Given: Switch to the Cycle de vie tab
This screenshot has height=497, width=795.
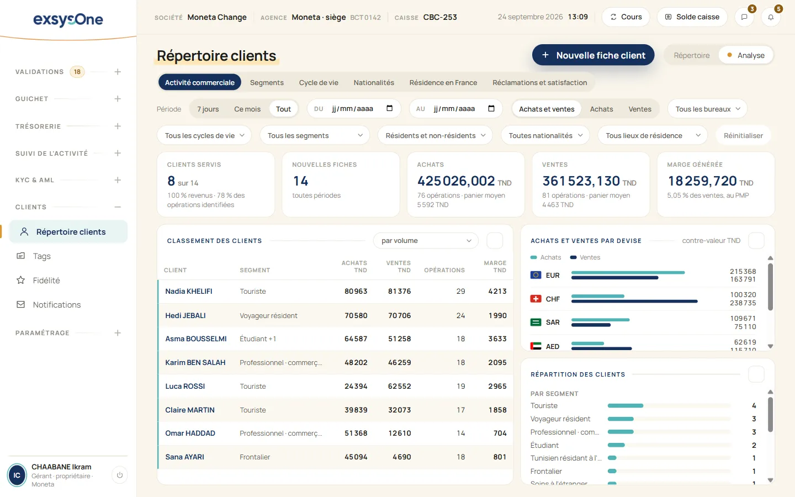Looking at the screenshot, I should (319, 82).
